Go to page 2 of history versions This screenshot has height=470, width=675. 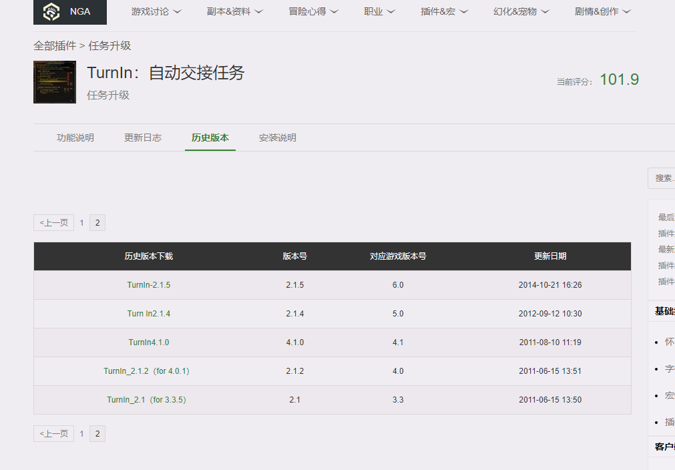[97, 222]
